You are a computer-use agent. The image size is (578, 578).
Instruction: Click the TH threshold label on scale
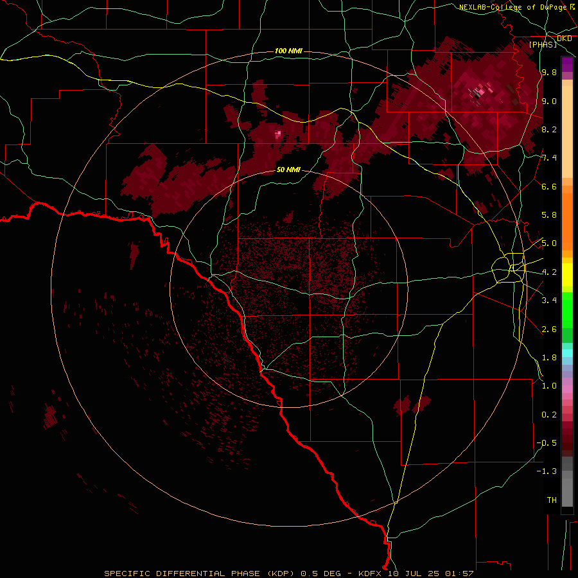552,500
